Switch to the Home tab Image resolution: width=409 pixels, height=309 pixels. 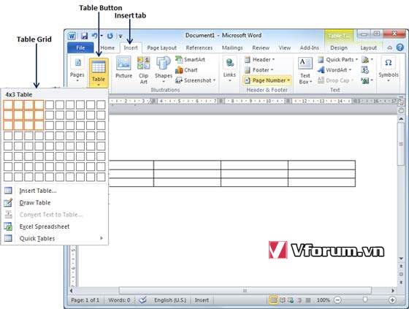pos(107,47)
